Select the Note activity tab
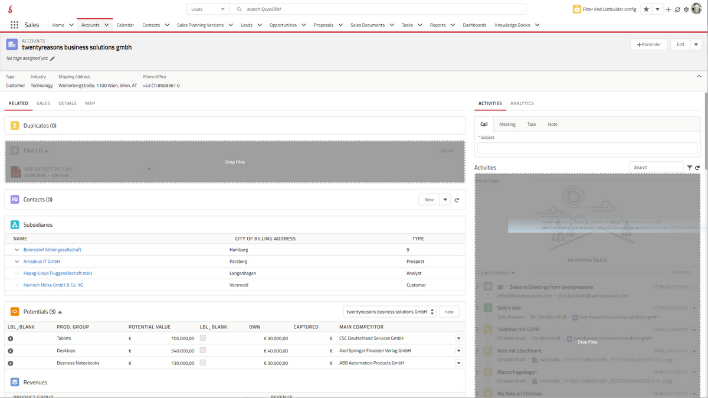This screenshot has height=398, width=708. pos(552,125)
